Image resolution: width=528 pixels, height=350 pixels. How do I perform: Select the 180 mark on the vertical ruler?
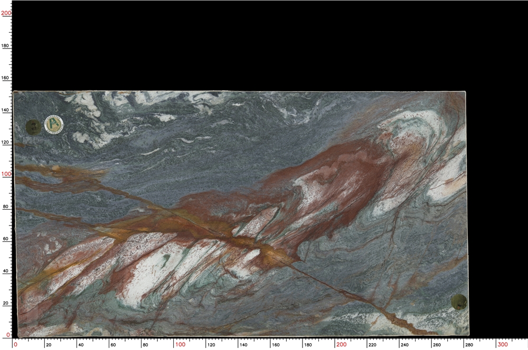pos(6,46)
